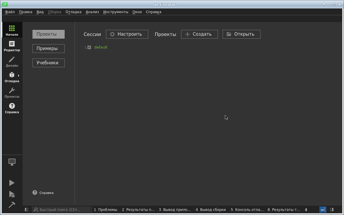This screenshot has height=215, width=344.
Task: Expand the default session entry arrow
Action: (x=89, y=47)
